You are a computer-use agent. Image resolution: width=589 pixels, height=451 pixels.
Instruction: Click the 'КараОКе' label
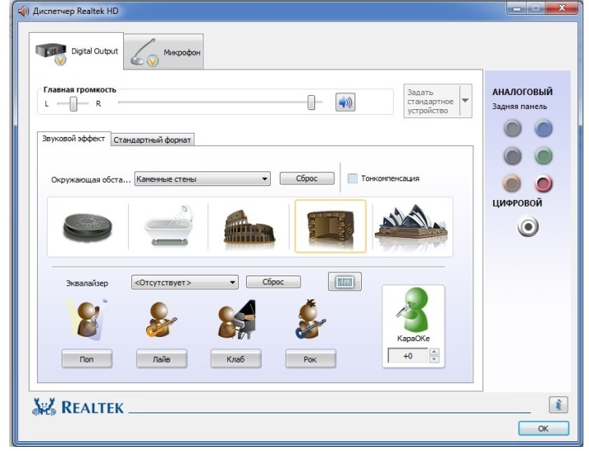413,339
